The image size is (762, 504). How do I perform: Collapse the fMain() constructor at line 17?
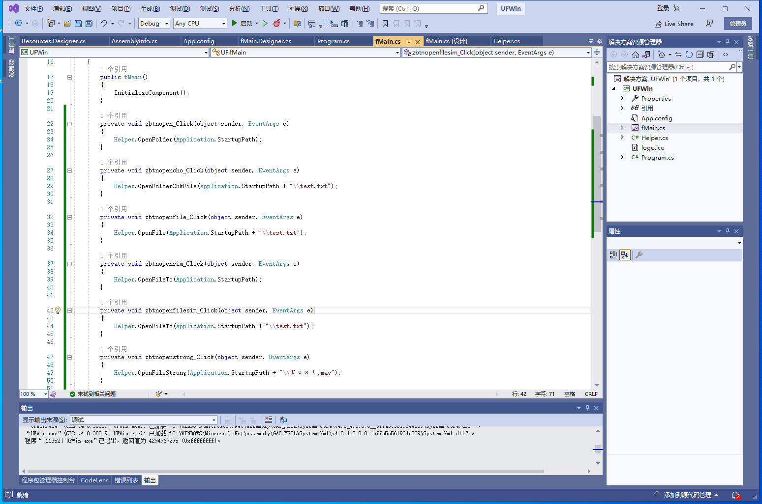pos(69,77)
